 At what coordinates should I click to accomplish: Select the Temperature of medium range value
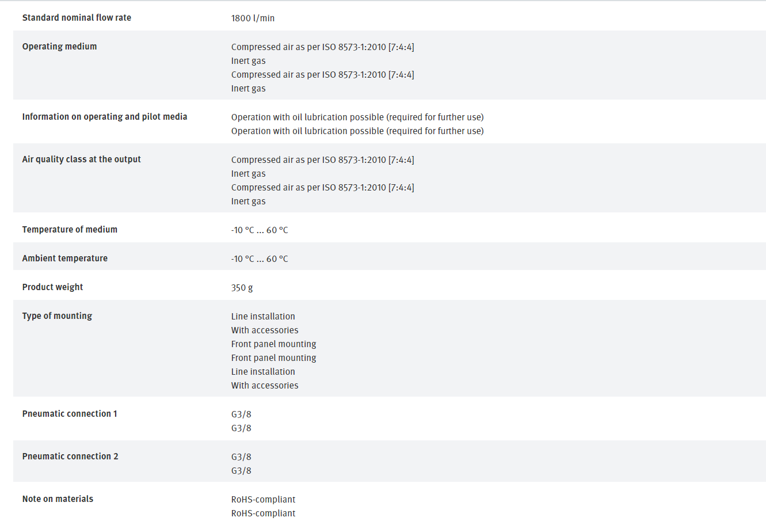pos(260,230)
